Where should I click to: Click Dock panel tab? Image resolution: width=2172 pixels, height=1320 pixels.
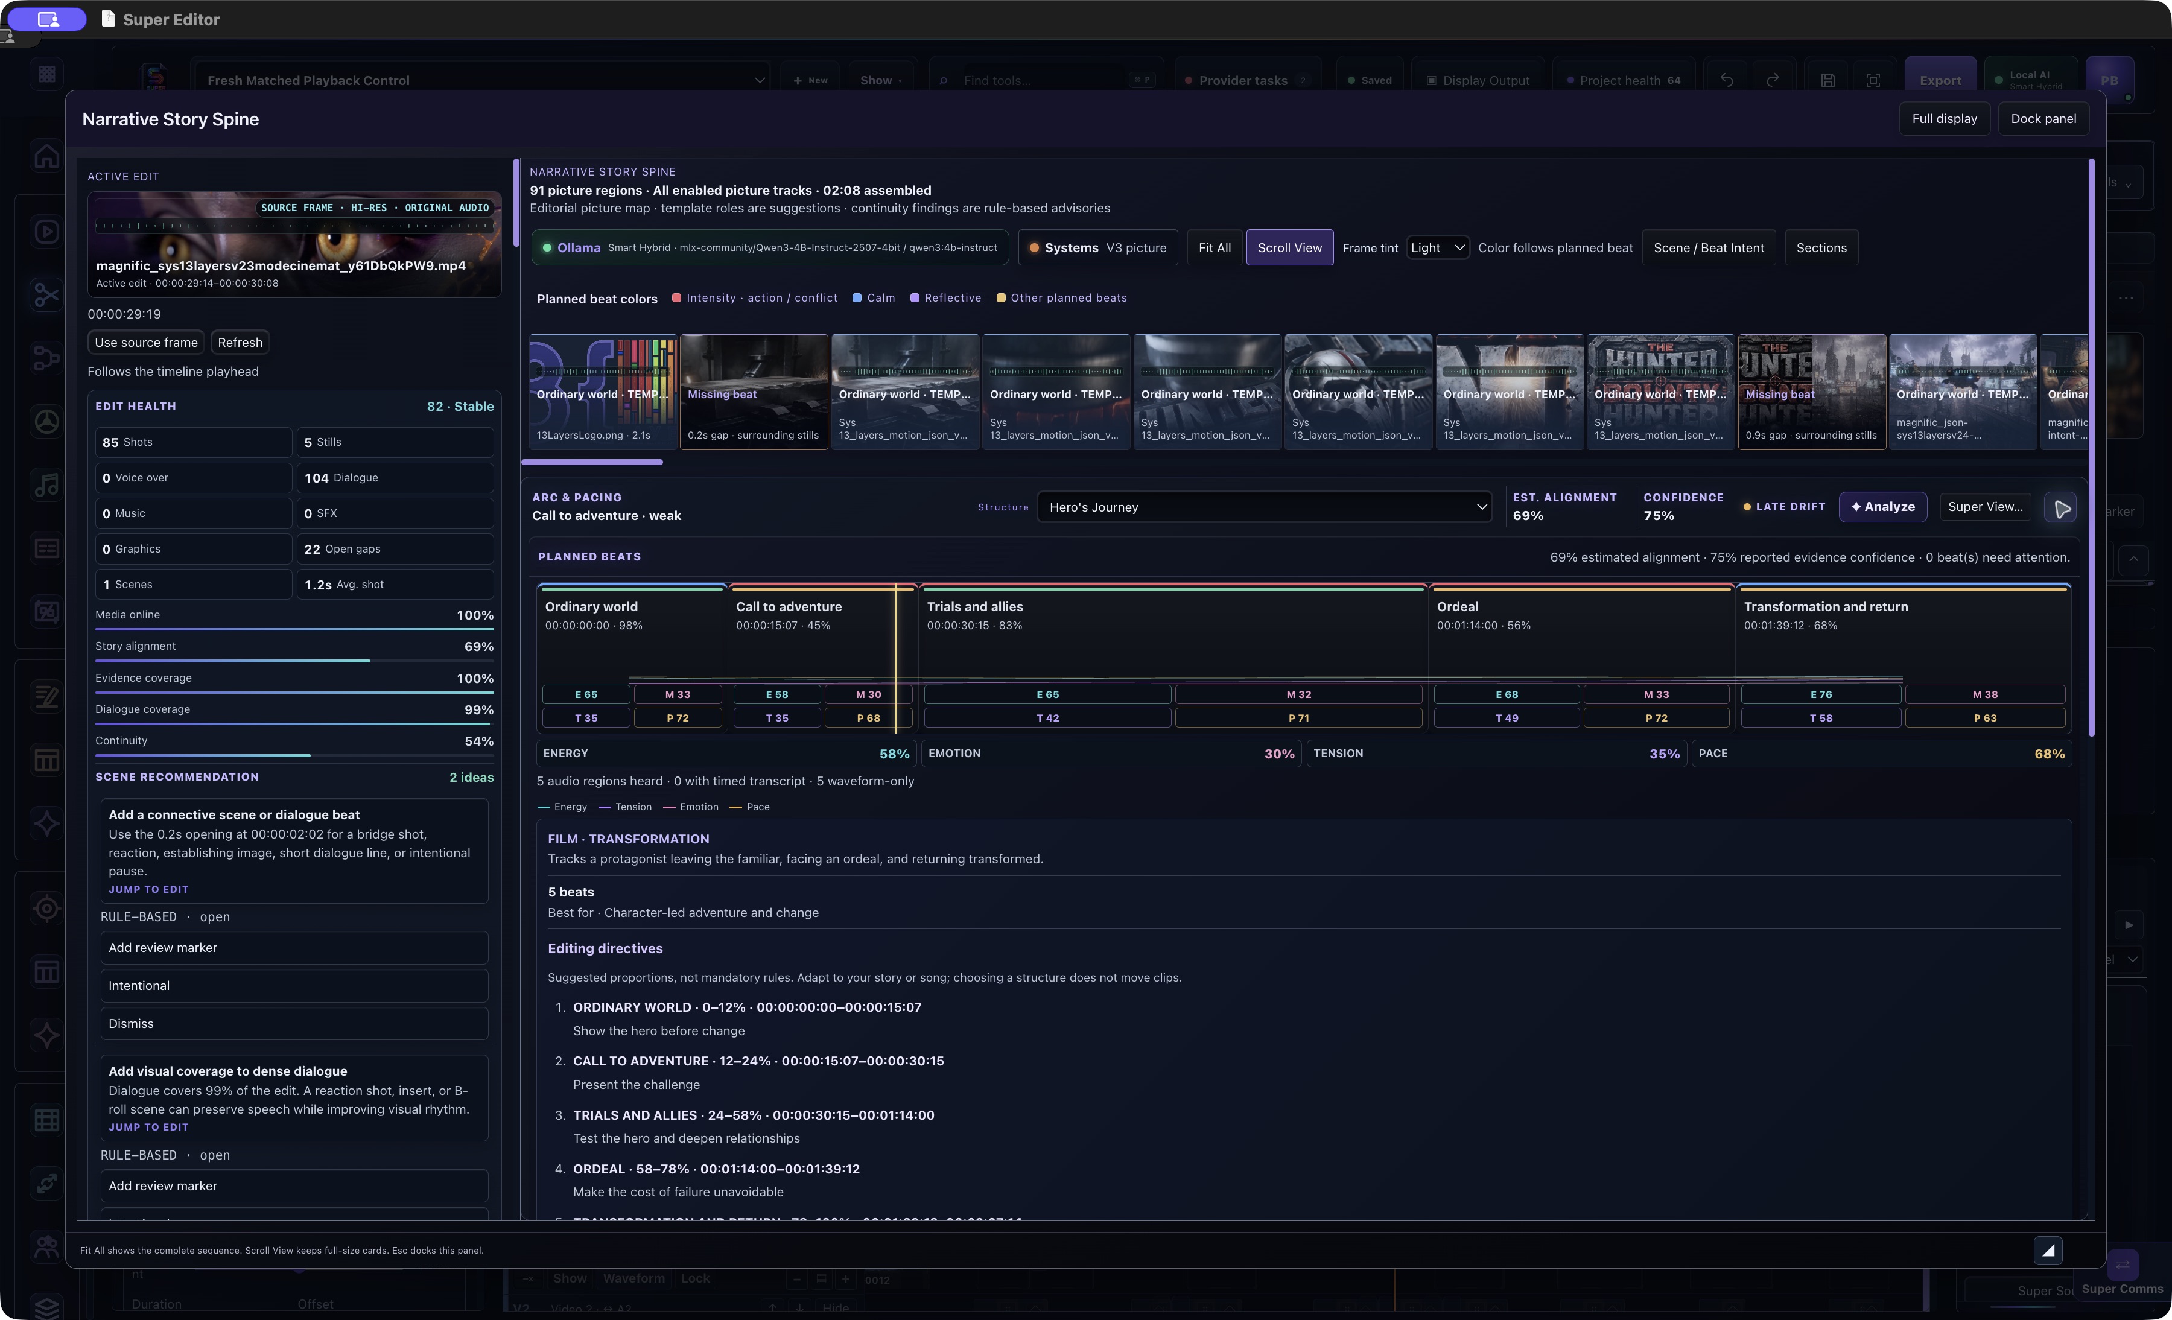point(2043,119)
